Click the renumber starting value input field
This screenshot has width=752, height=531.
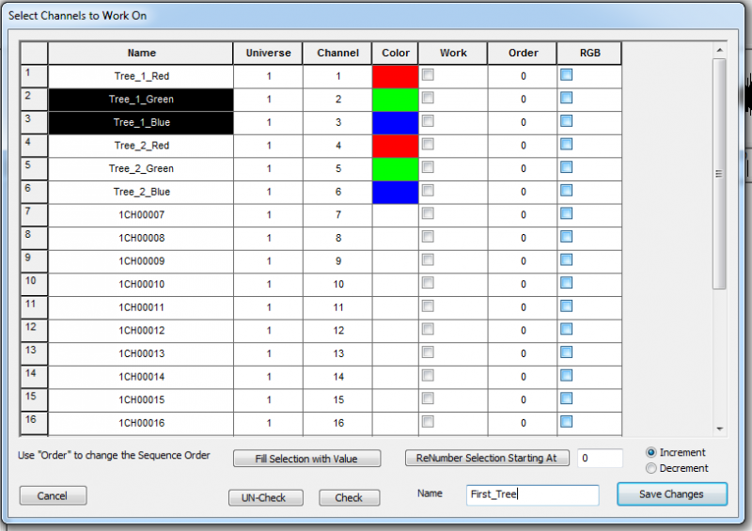pos(600,459)
